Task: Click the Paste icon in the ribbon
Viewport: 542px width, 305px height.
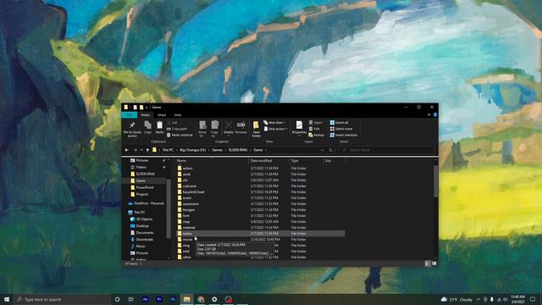Action: [x=159, y=127]
